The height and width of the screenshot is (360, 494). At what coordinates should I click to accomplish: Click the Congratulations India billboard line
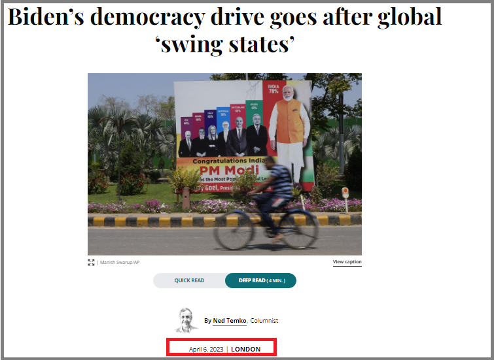pyautogui.click(x=229, y=161)
